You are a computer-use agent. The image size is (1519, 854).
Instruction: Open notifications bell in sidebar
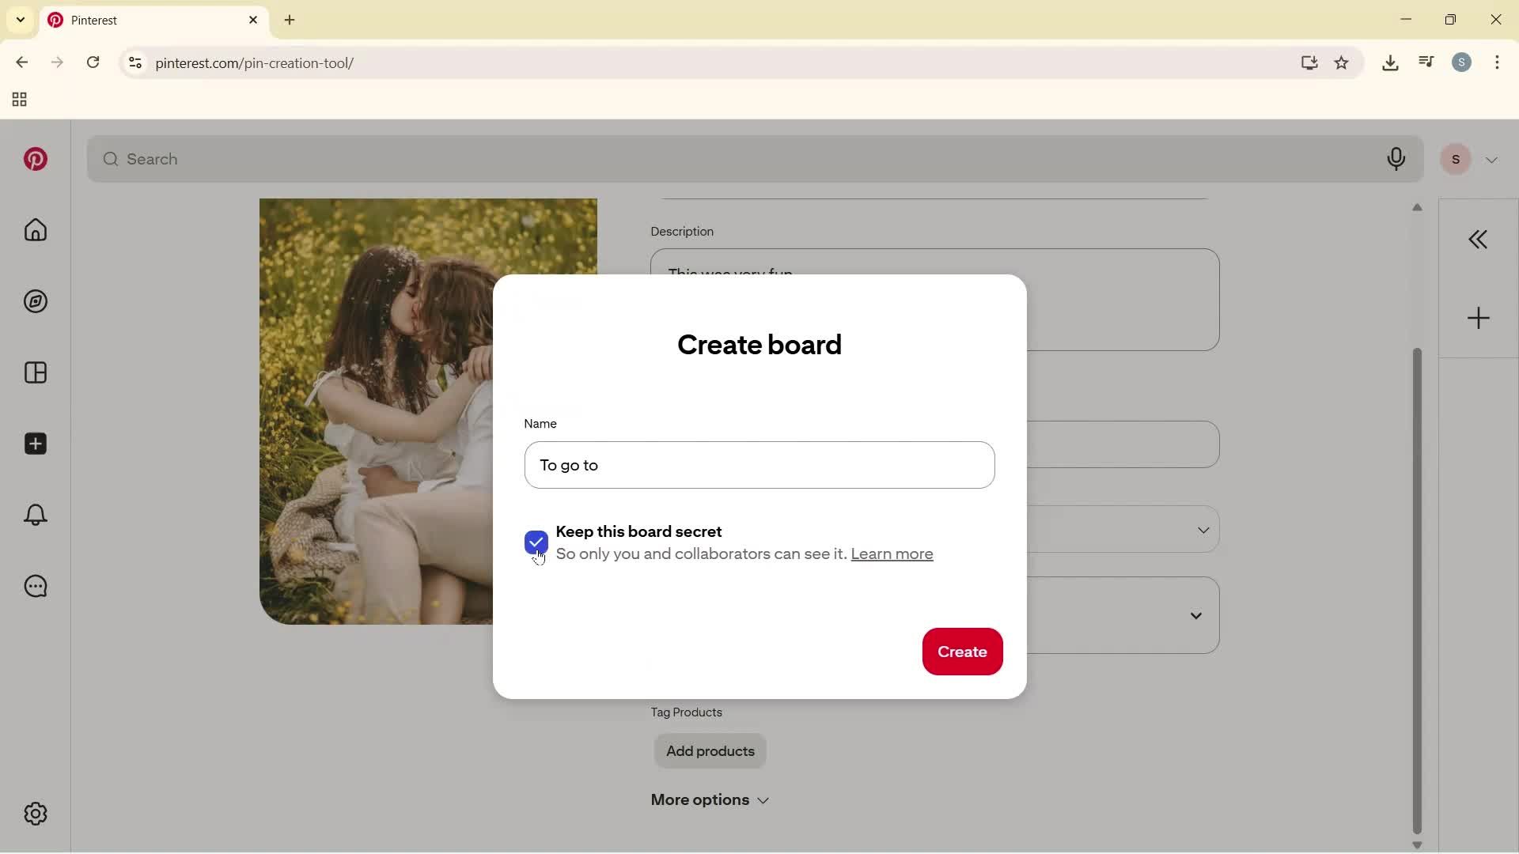tap(35, 515)
